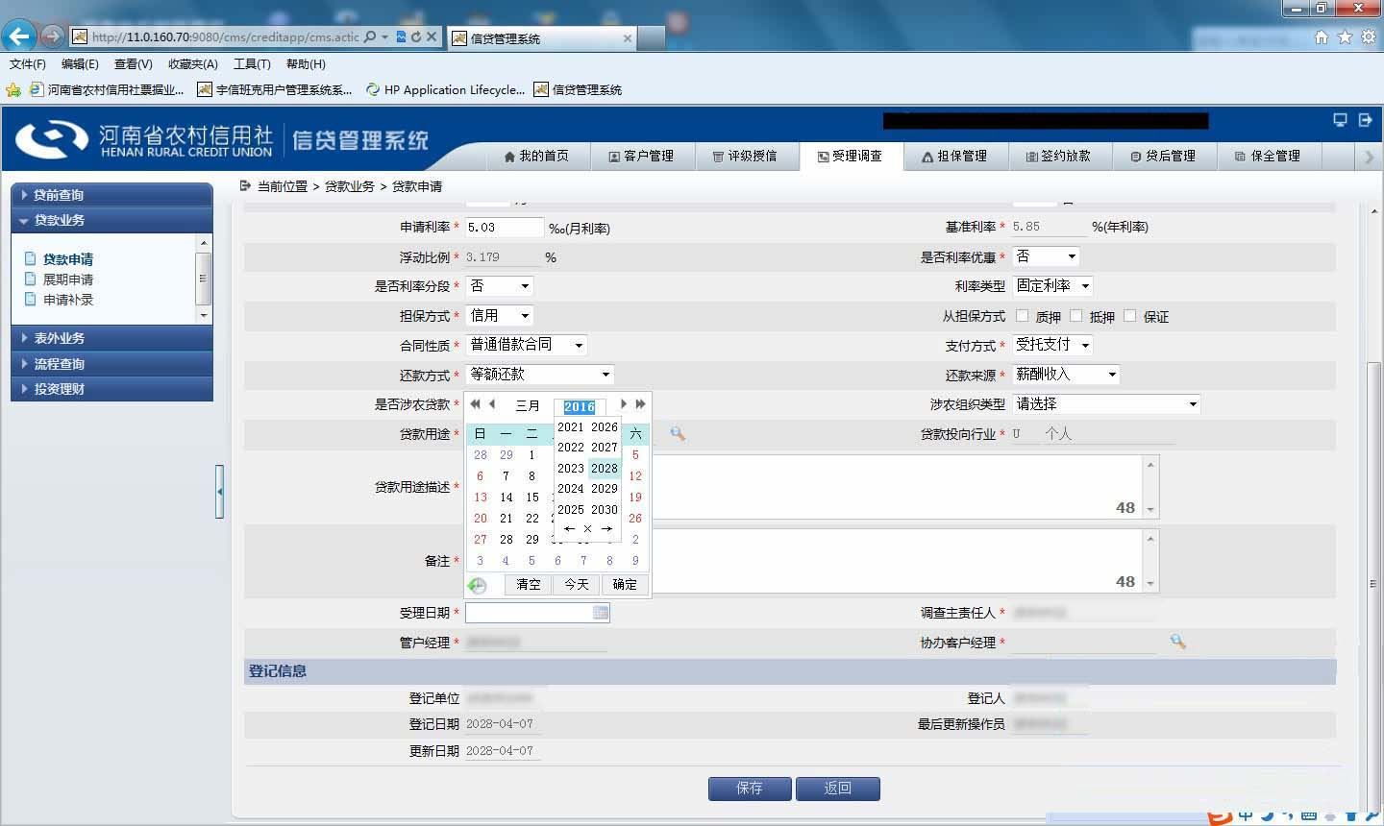Open 客户管理 tab
Viewport: 1384px width, 826px height.
coord(641,156)
